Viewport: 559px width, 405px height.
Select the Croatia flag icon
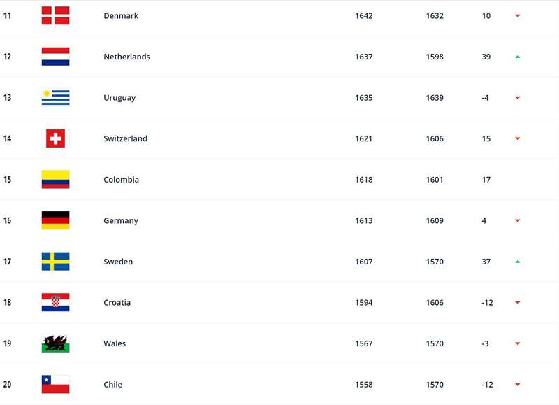point(55,302)
